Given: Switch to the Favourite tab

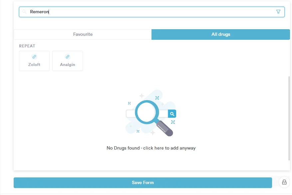Looking at the screenshot, I should pyautogui.click(x=83, y=34).
